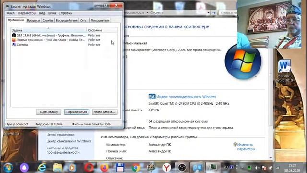307x173 pixels.
Task: Select the OBS 25.0.8 task row
Action: pyautogui.click(x=64, y=35)
